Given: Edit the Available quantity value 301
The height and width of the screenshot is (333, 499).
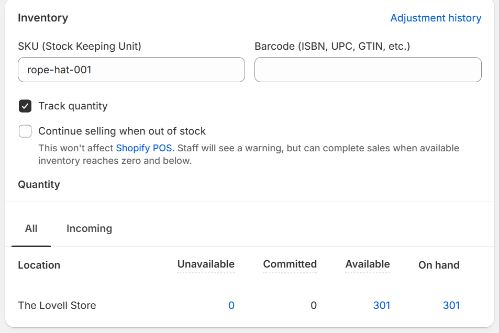Looking at the screenshot, I should (381, 305).
